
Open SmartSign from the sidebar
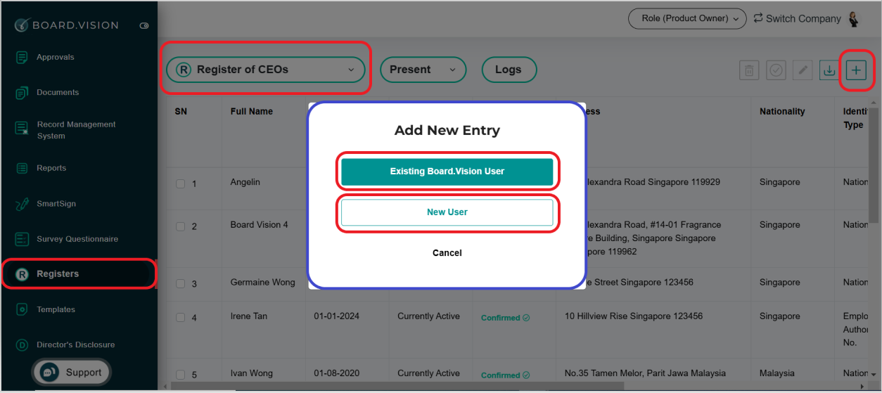[x=56, y=204]
